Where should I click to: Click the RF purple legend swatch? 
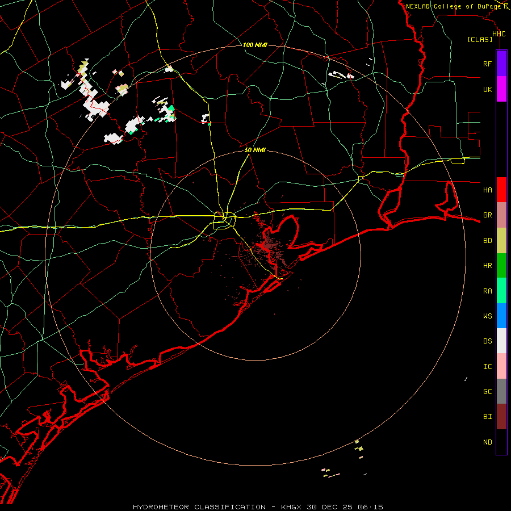pyautogui.click(x=501, y=64)
